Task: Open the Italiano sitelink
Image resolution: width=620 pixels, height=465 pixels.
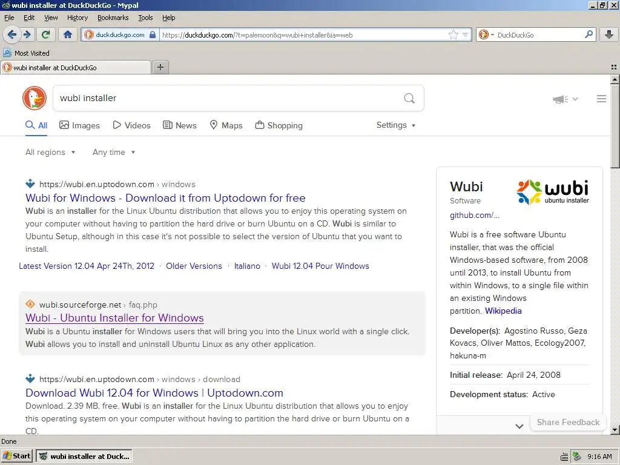Action: pos(247,266)
